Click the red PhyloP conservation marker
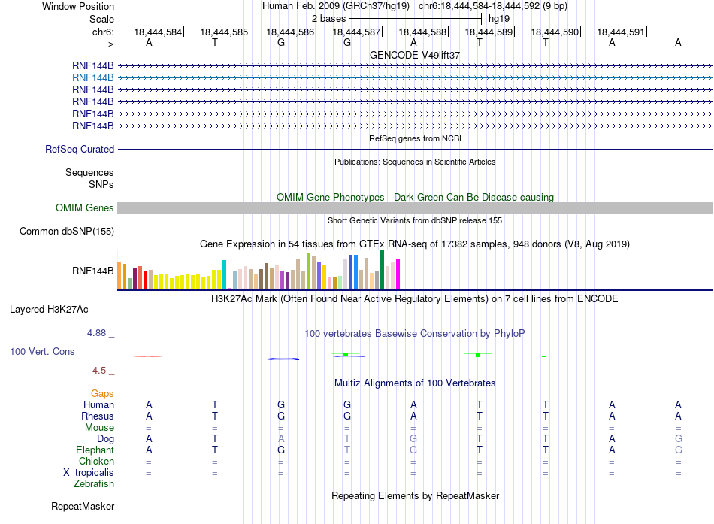The width and height of the screenshot is (714, 524). [148, 356]
